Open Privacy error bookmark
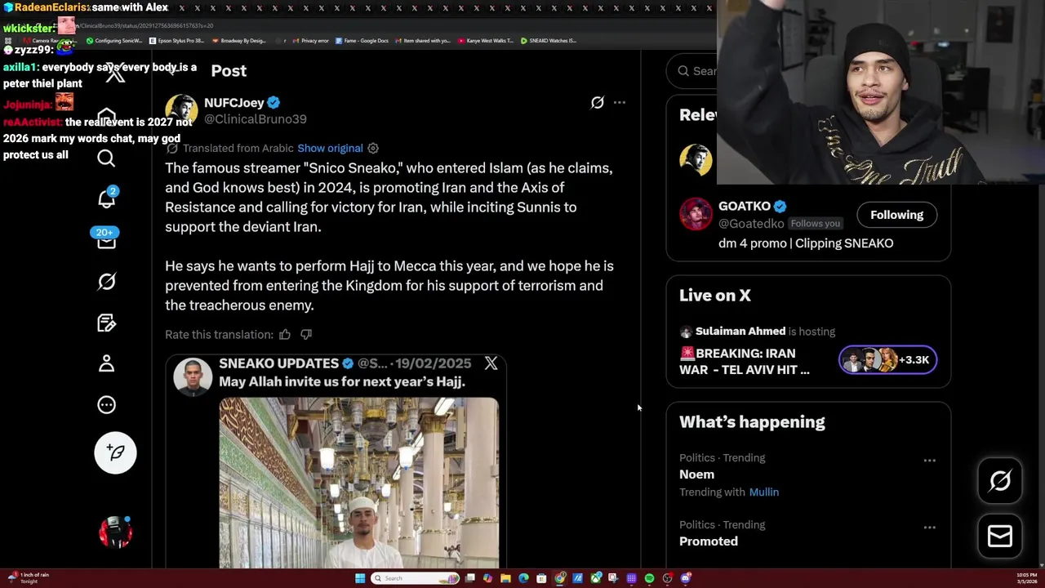 pyautogui.click(x=311, y=40)
